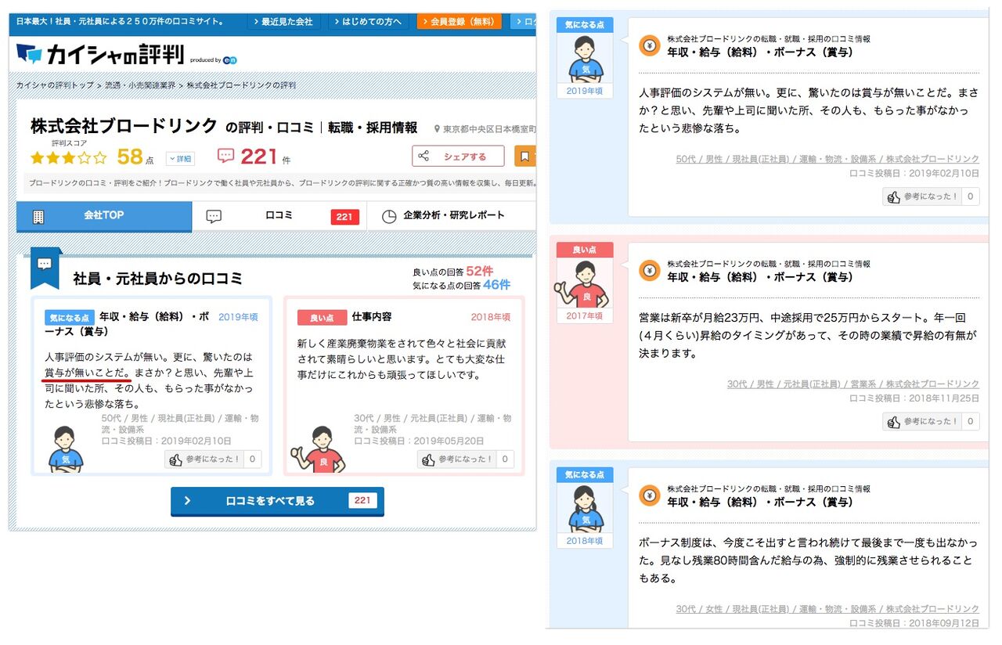Screen dimensions: 1002x645
Task: Click the yen coin icon on 2018年頃 review
Action: (650, 495)
